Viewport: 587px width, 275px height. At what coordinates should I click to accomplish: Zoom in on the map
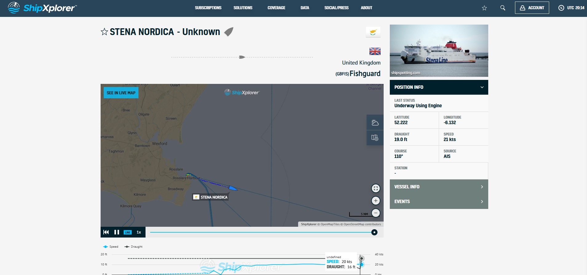(x=376, y=201)
